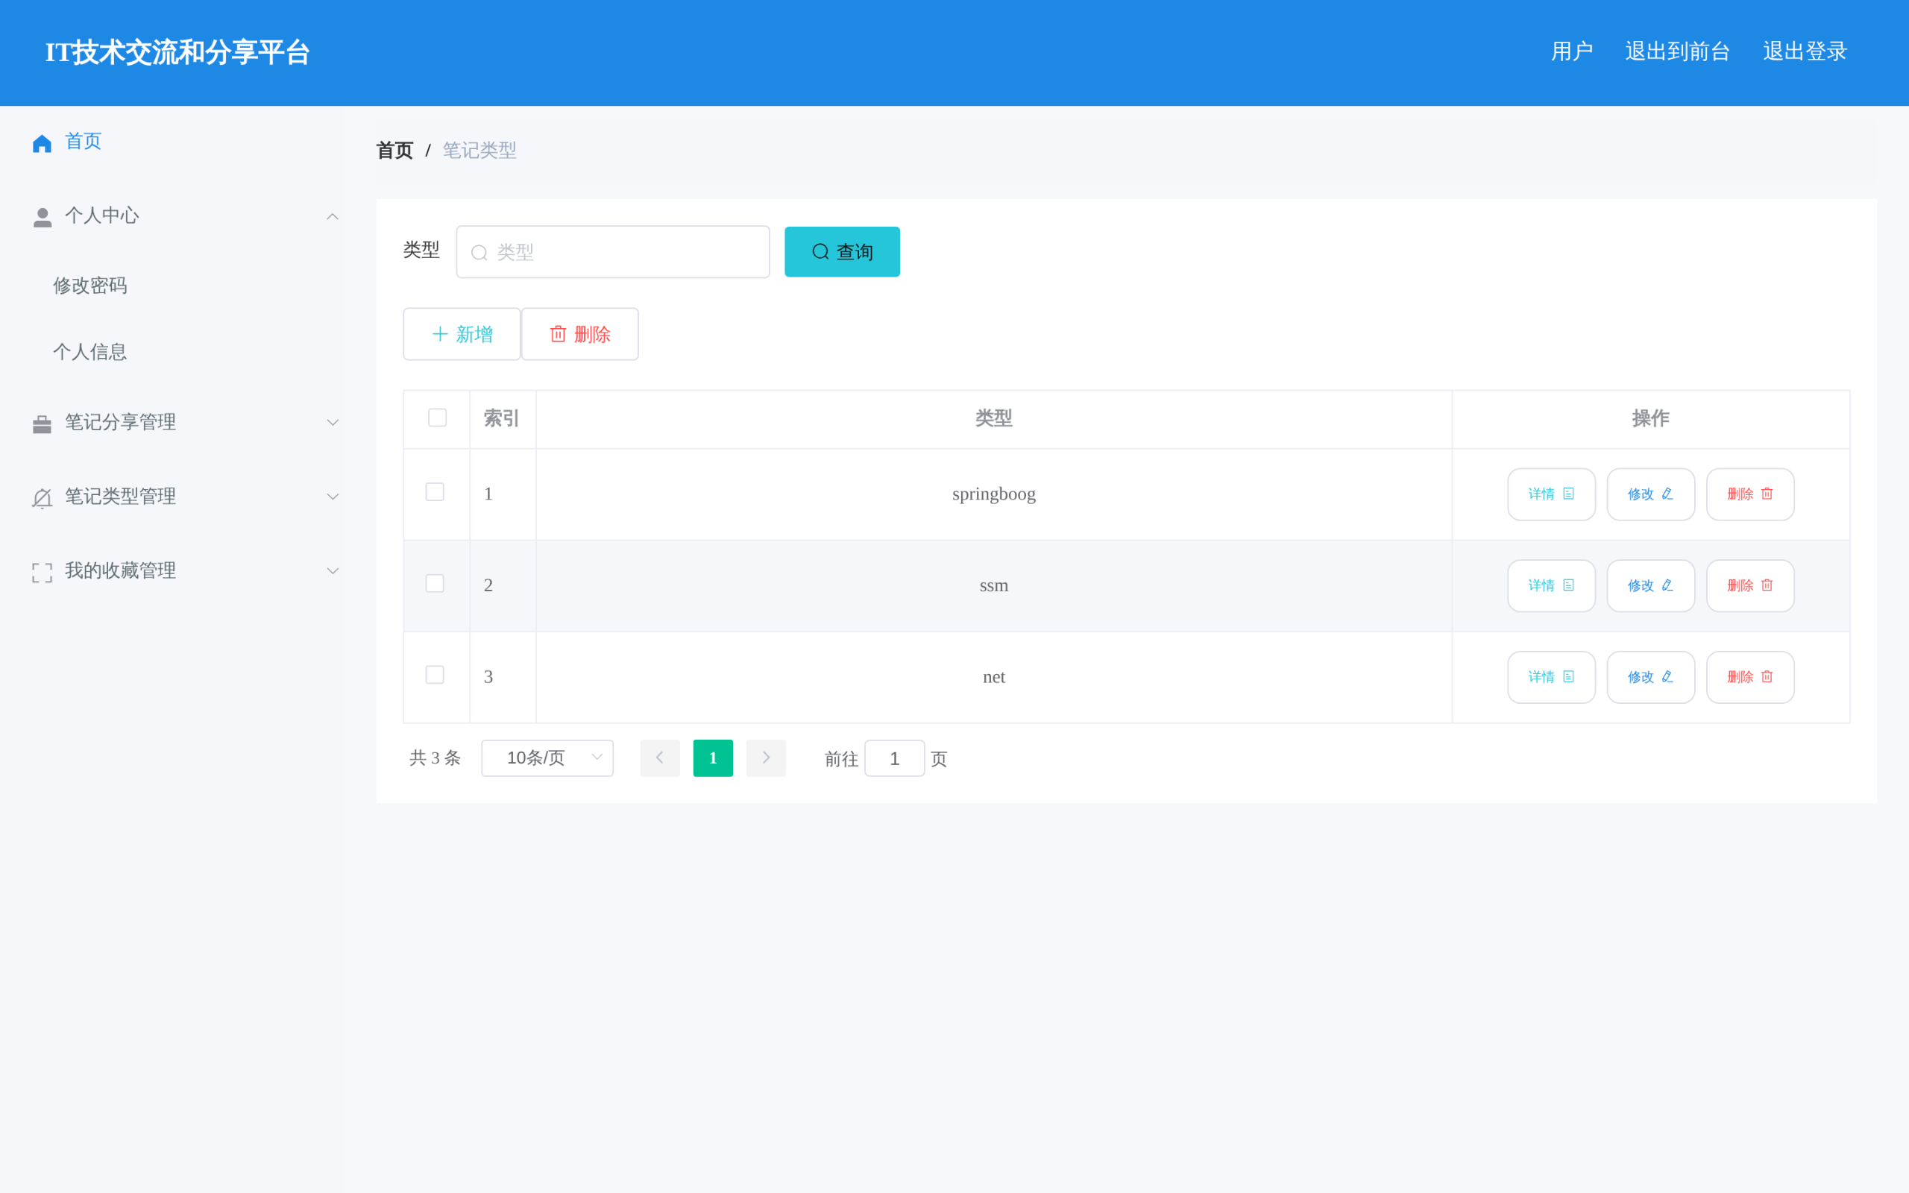Viewport: 1909px width, 1193px height.
Task: Expand the 我的收藏管理 chevron
Action: pos(332,571)
